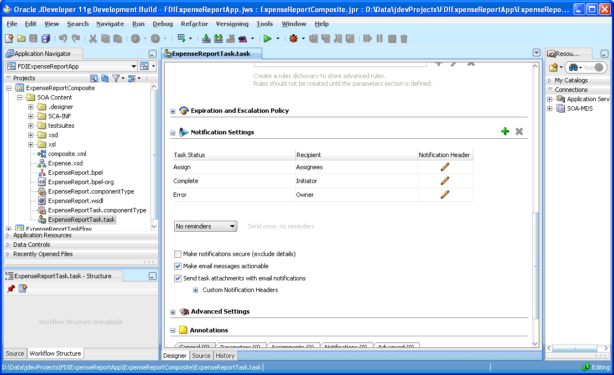Select Expense.xsd in the project tree
The image size is (614, 375).
click(65, 163)
